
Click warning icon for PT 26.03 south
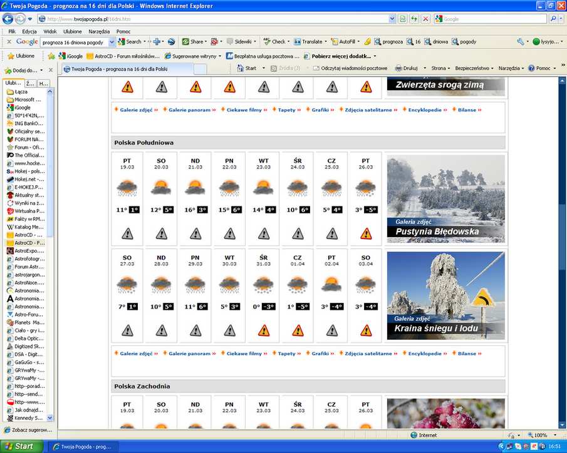coord(366,234)
